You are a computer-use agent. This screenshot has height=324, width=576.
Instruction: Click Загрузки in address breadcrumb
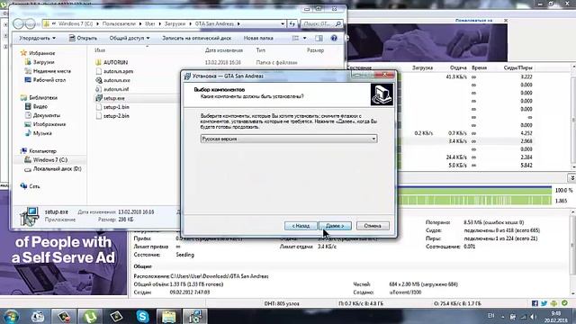pyautogui.click(x=175, y=24)
